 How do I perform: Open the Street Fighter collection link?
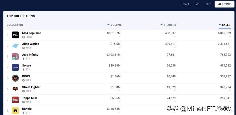[x=31, y=87]
